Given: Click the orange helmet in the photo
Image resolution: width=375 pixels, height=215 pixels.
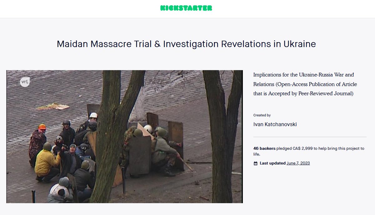Looking at the screenshot, I should (x=42, y=127).
